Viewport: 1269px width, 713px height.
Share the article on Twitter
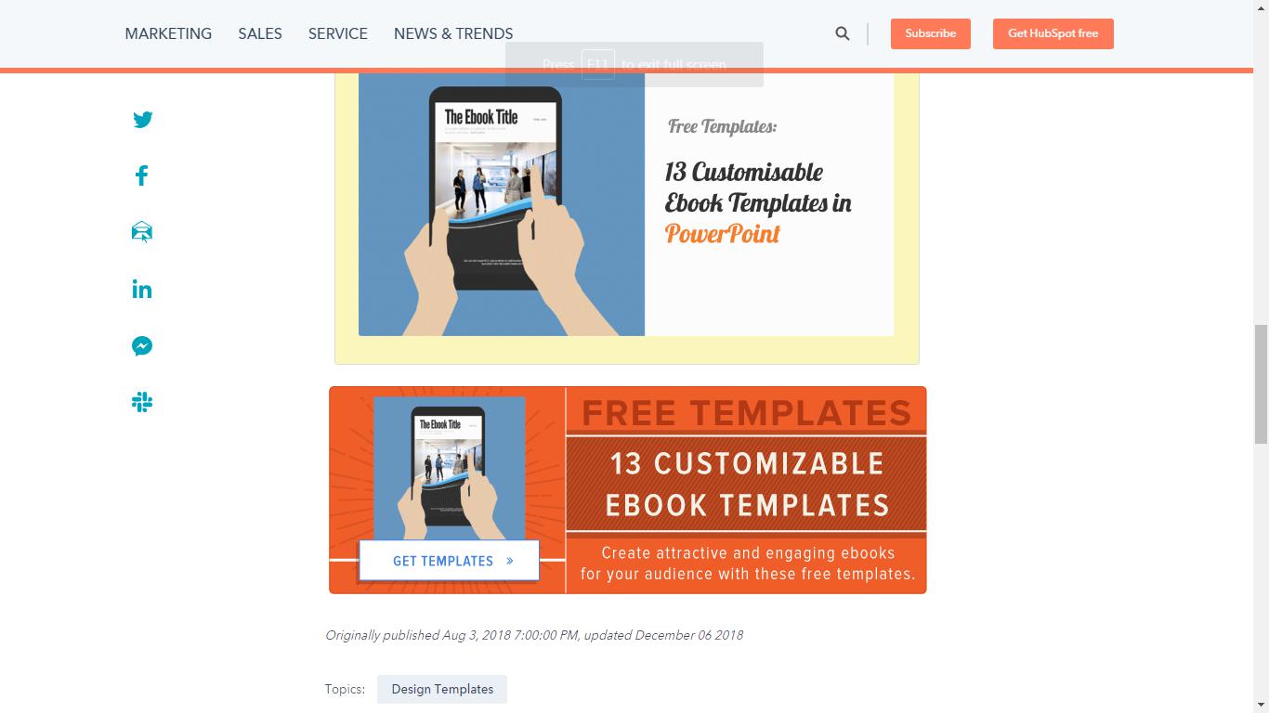142,120
